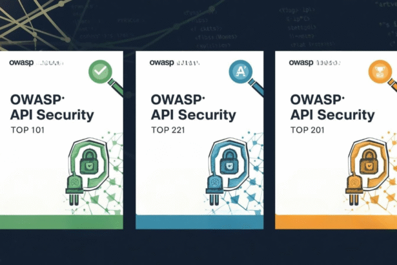
Task: Open the green TOP 101 card
Action: pyautogui.click(x=61, y=140)
